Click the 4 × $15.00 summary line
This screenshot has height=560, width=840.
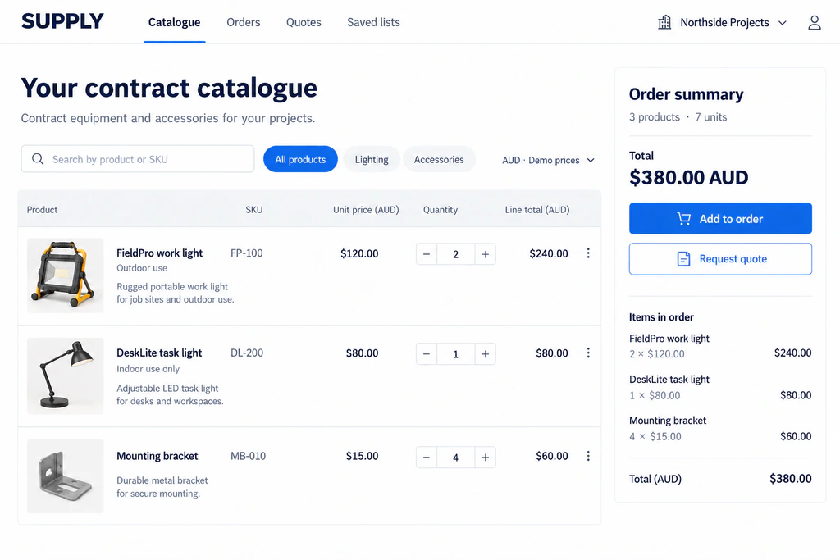tap(655, 436)
